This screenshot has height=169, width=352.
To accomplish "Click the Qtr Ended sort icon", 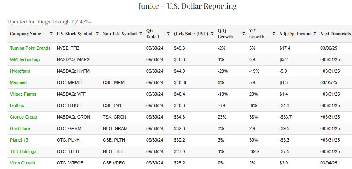I will [x=169, y=33].
